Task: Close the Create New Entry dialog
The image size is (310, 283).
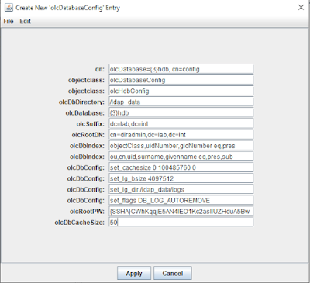Action: click(x=301, y=8)
